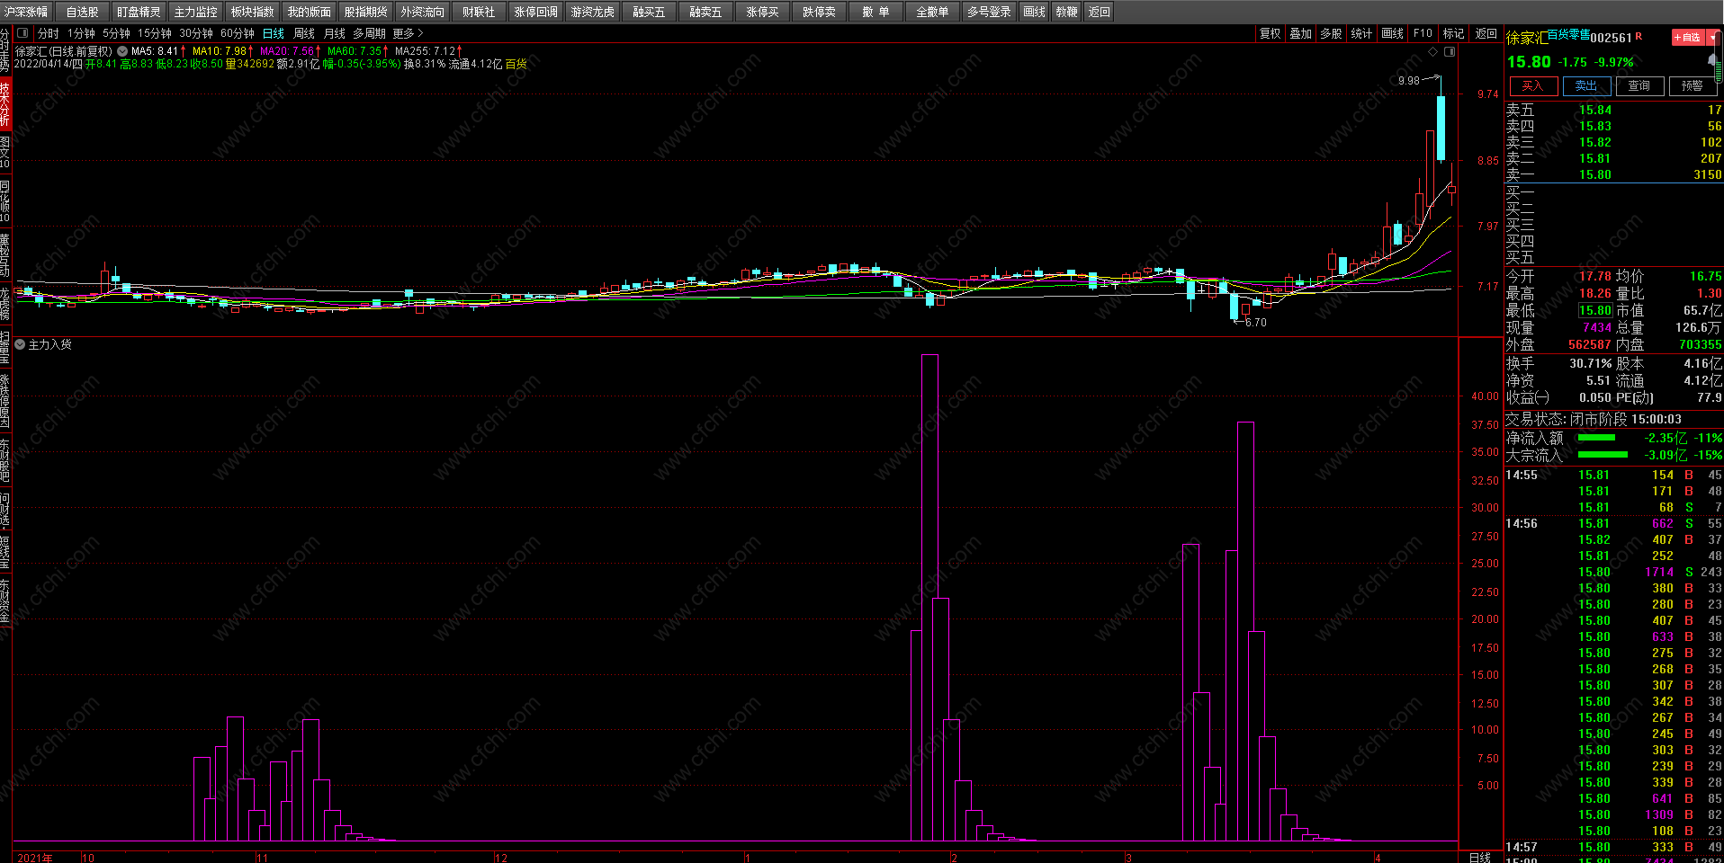The height and width of the screenshot is (863, 1724).
Task: Expand the 主力入货 indicator menu
Action: [20, 344]
